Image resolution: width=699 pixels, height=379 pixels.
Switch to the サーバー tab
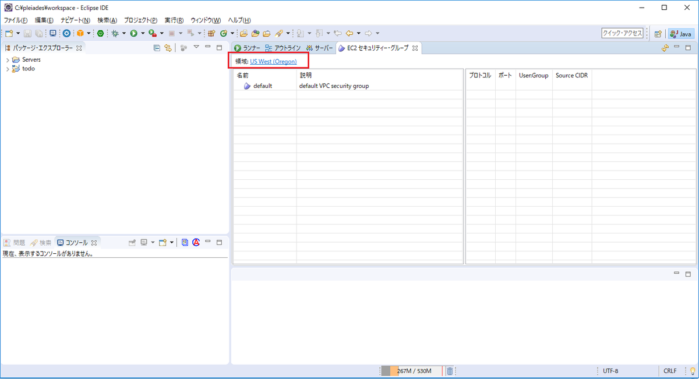coord(319,48)
